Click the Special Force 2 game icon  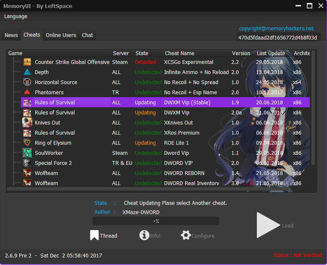coord(27,163)
